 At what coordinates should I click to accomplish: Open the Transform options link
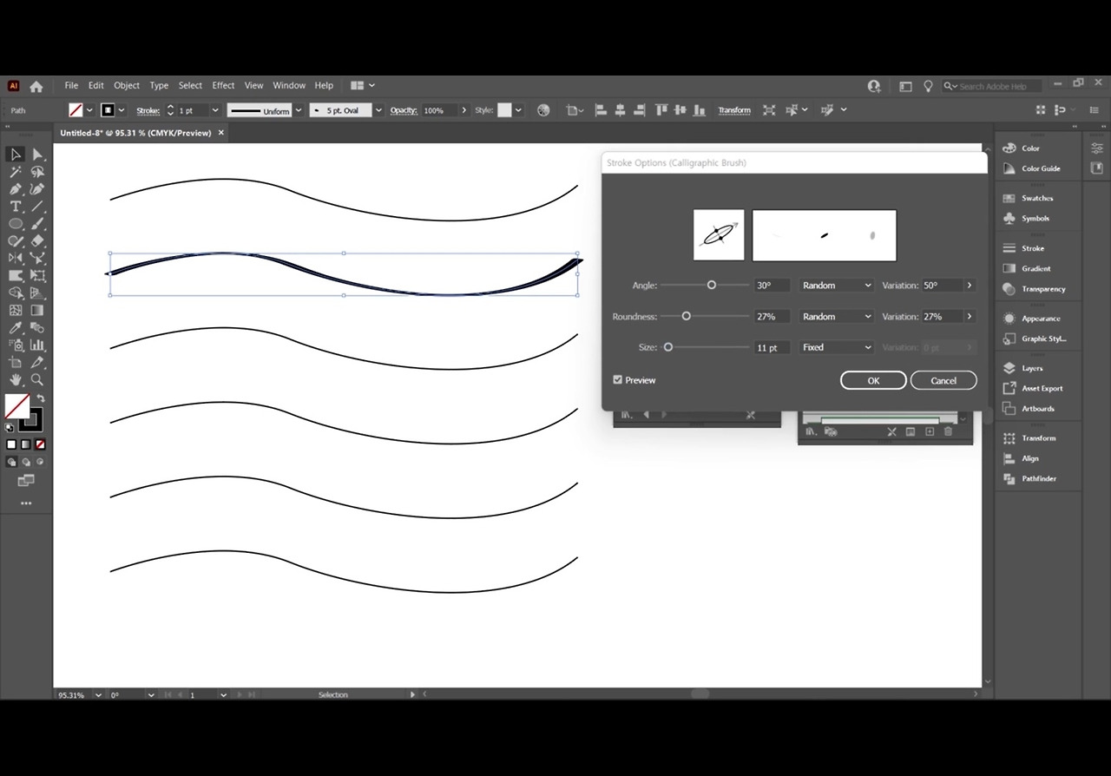[x=734, y=110]
